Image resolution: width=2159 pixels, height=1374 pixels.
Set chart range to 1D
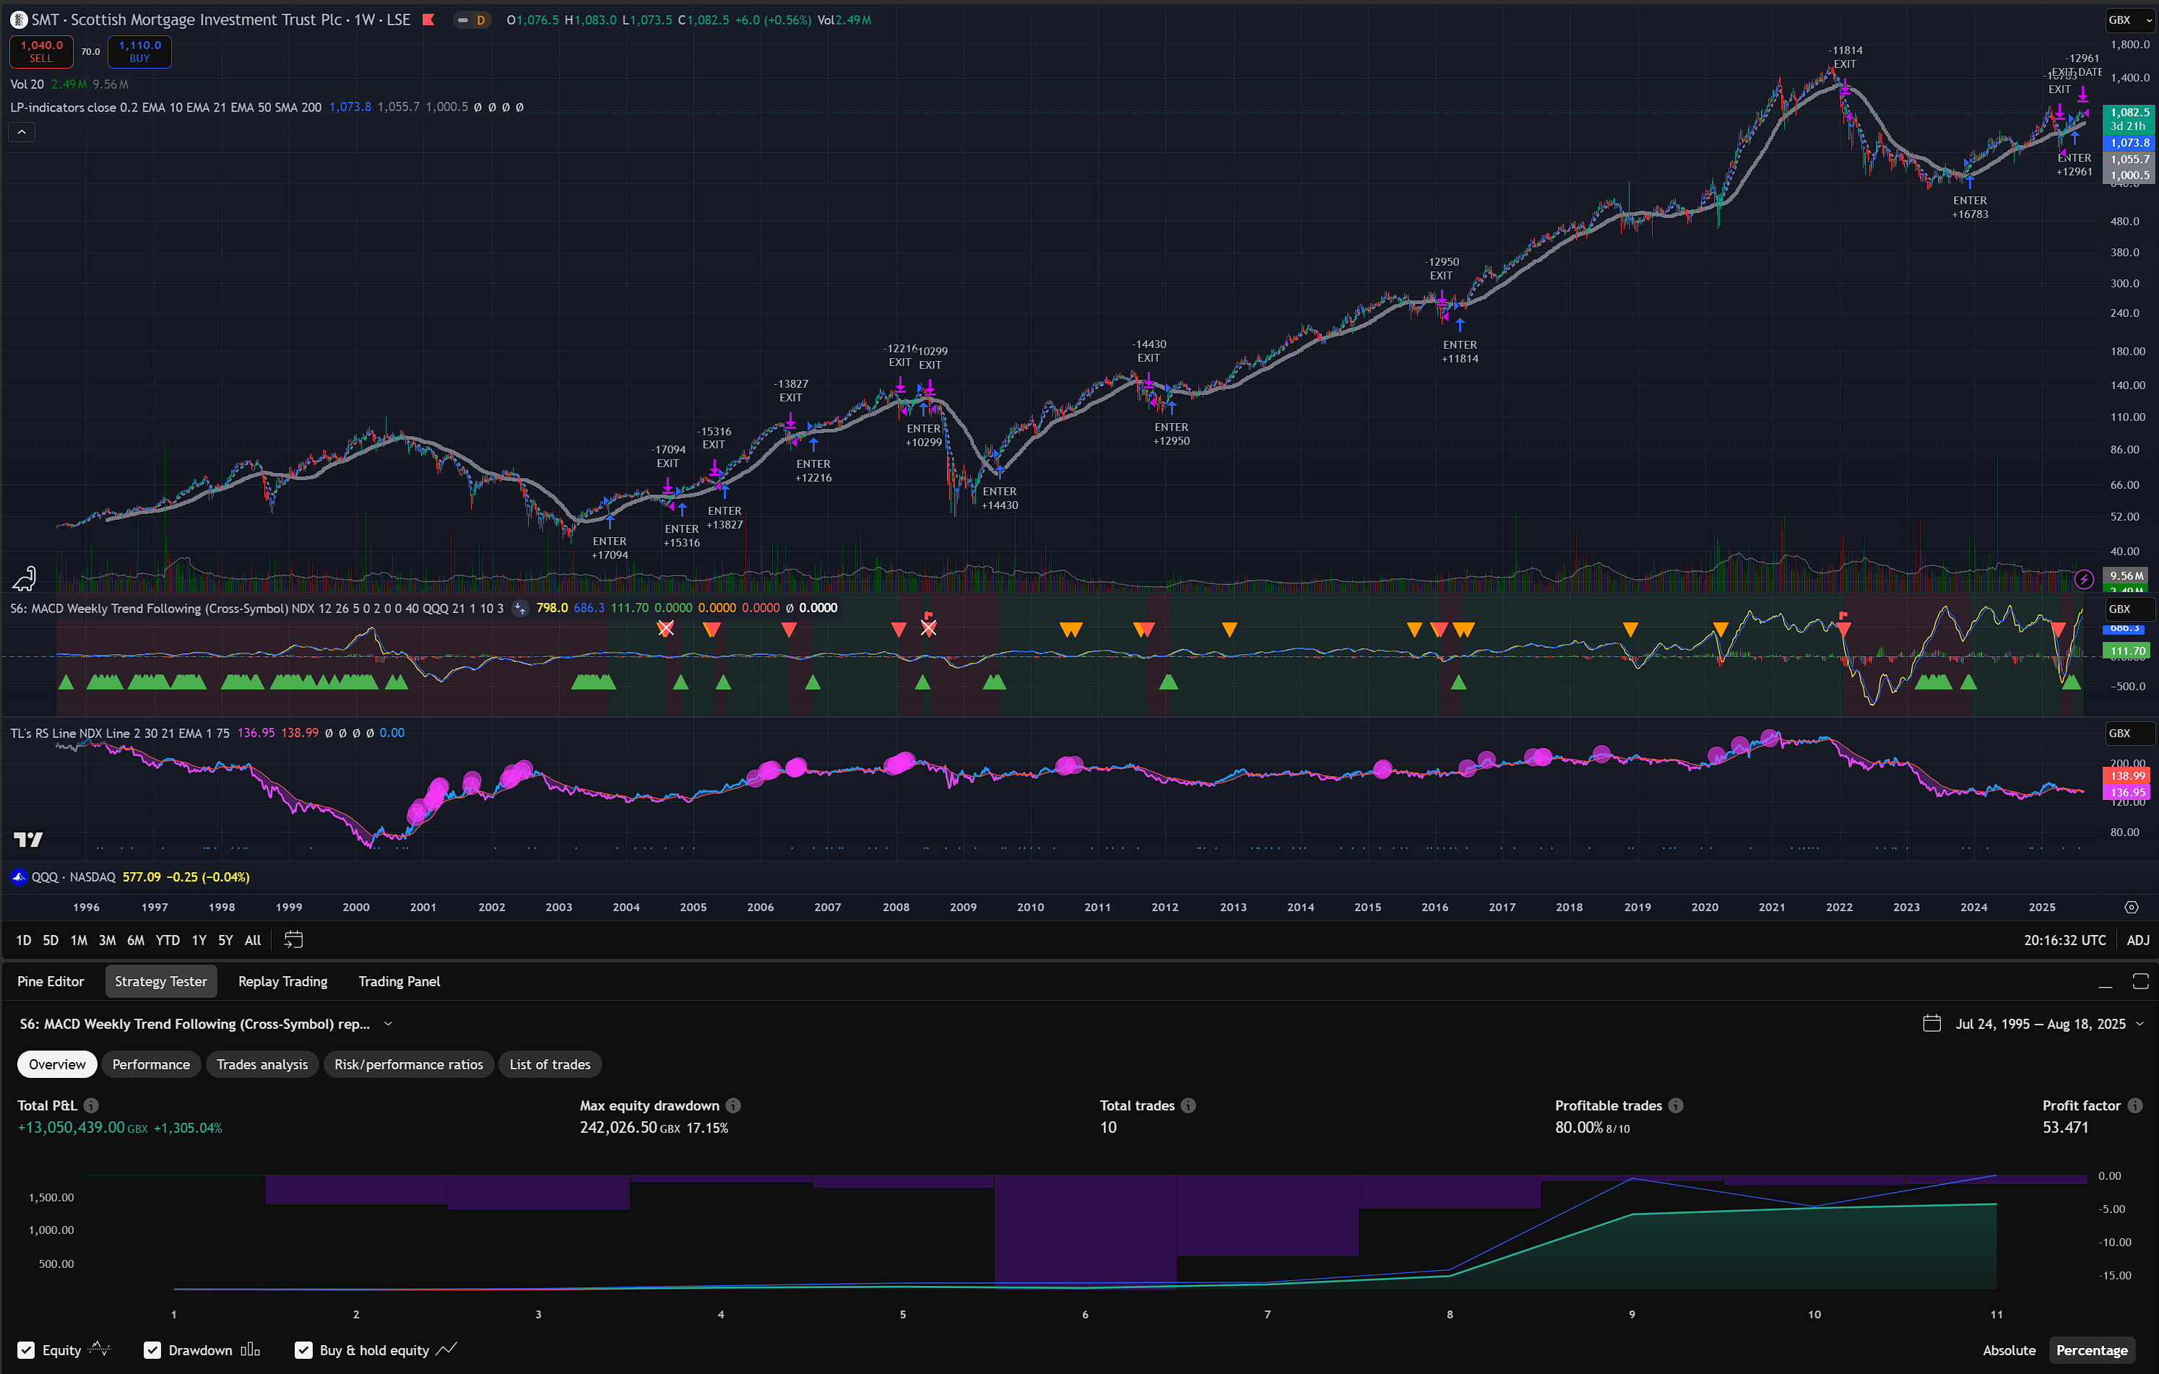tap(23, 940)
